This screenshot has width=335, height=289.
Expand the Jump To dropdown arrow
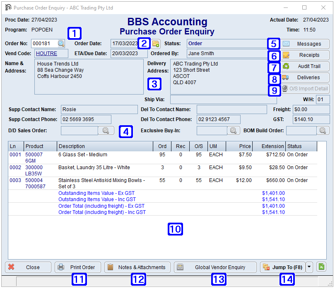pyautogui.click(x=309, y=267)
